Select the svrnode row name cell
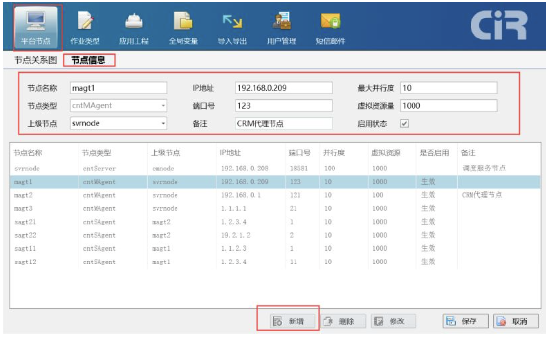 (x=27, y=169)
